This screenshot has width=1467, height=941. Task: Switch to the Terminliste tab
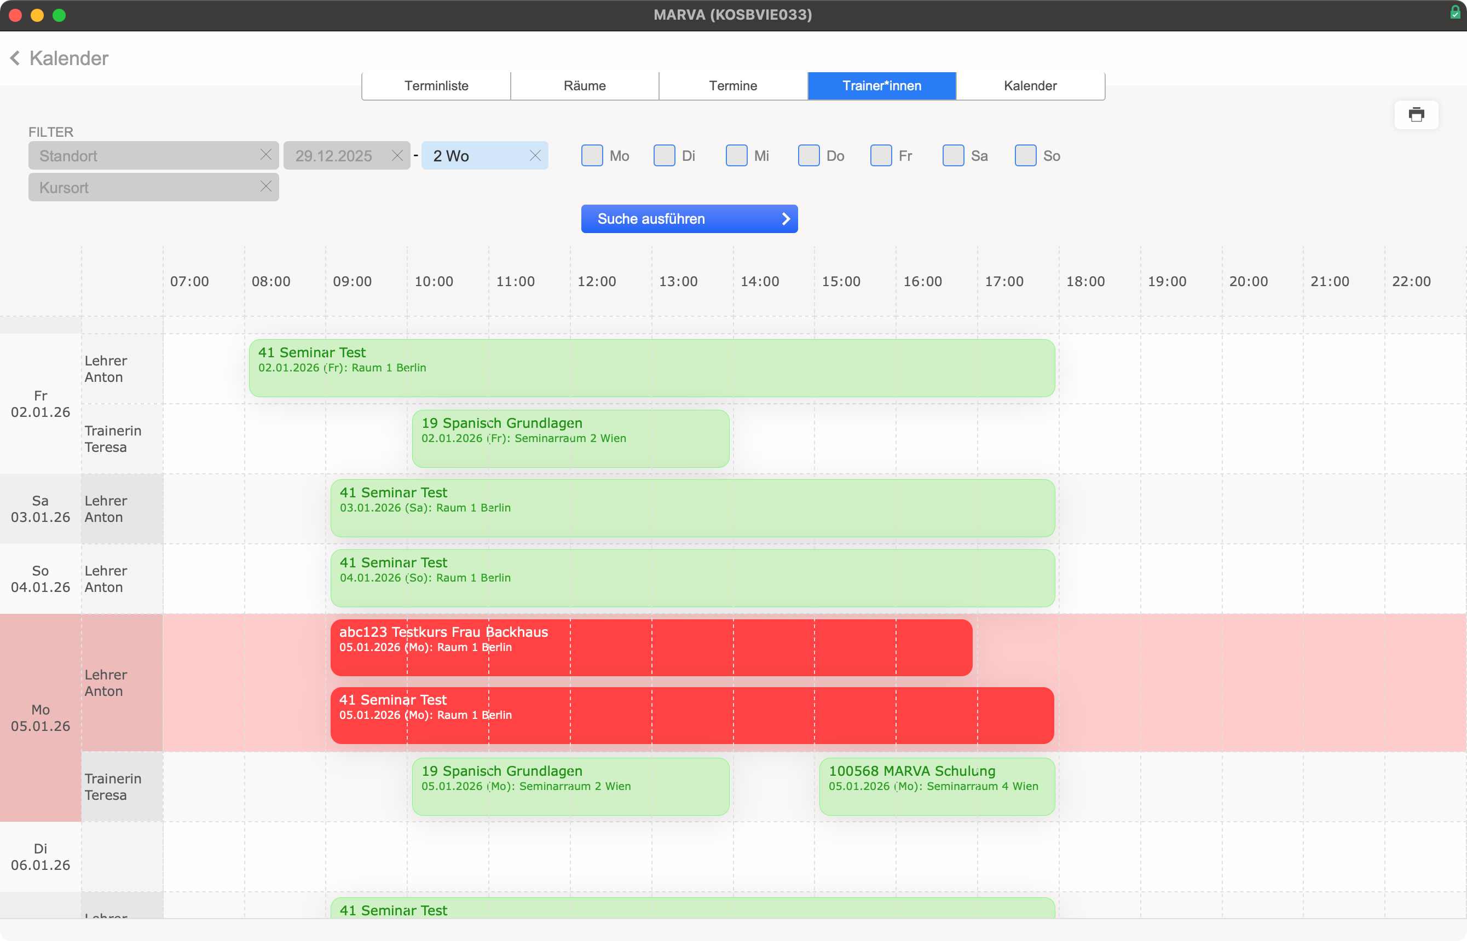click(436, 86)
